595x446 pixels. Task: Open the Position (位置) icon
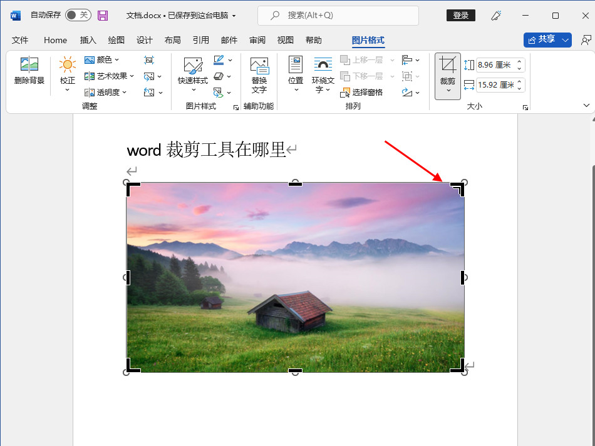tap(295, 64)
